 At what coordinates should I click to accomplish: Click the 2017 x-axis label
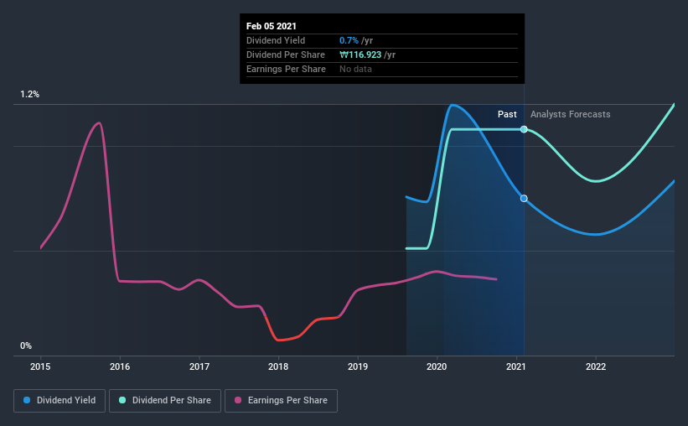(199, 366)
